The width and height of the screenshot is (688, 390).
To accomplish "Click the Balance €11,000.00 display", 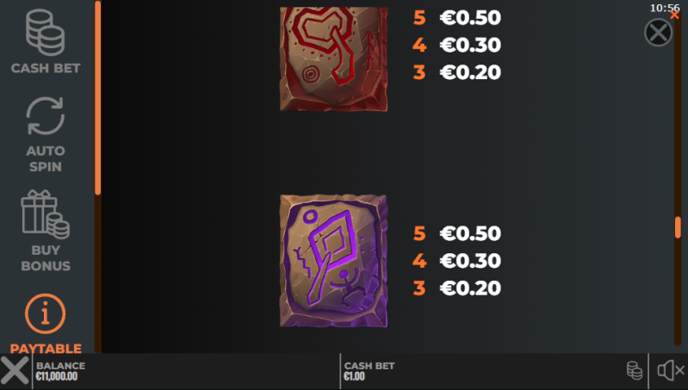I will click(x=60, y=371).
